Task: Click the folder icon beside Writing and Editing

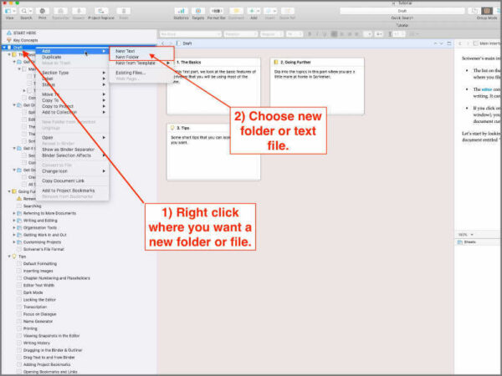Action: point(19,221)
